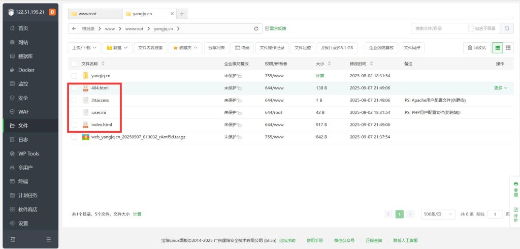Click the 日志 logs icon in sidebar
The height and width of the screenshot is (249, 520).
point(12,140)
